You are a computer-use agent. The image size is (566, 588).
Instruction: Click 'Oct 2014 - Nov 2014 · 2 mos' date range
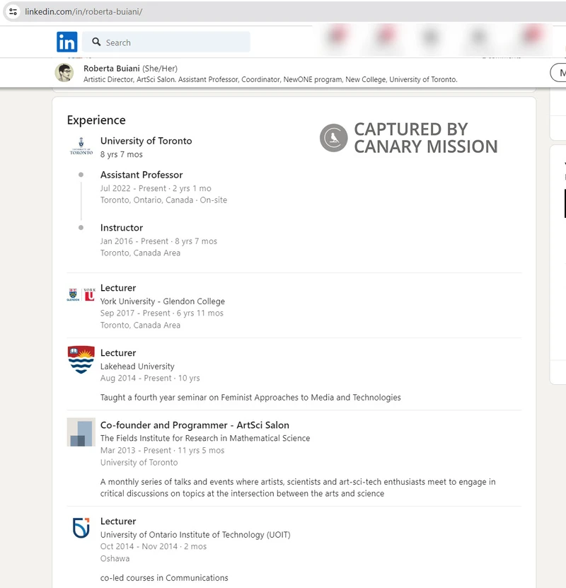pos(154,546)
